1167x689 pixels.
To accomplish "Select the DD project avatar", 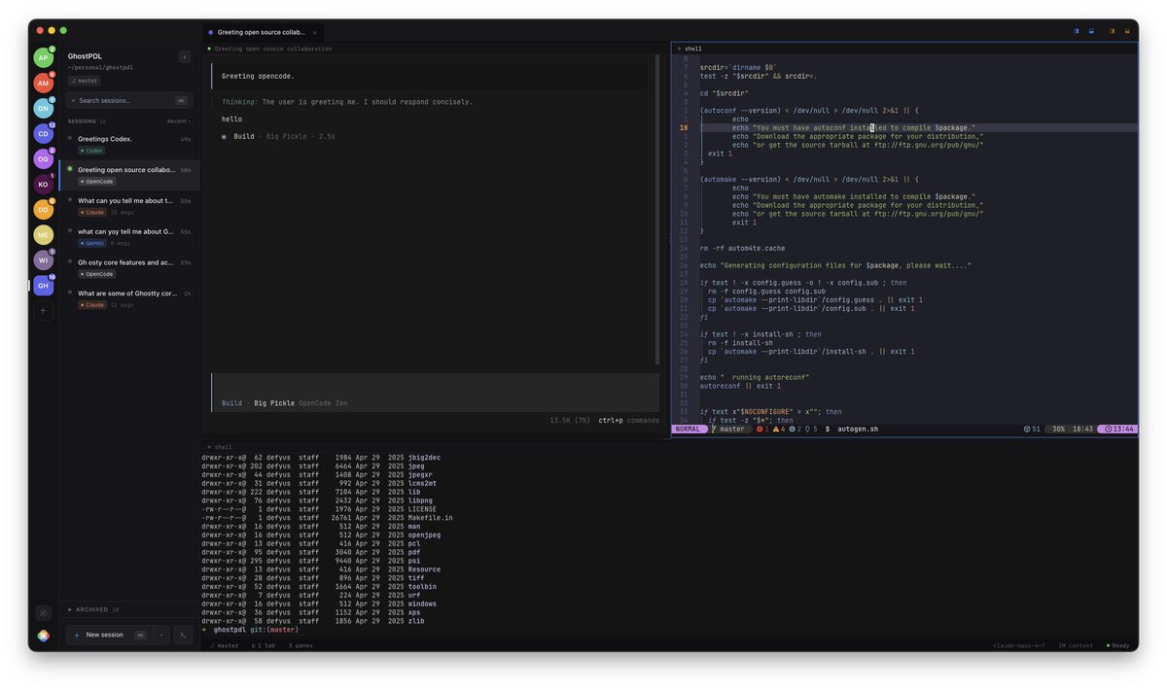I will coord(43,210).
